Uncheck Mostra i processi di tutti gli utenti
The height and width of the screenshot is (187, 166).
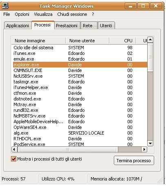pyautogui.click(x=13, y=159)
